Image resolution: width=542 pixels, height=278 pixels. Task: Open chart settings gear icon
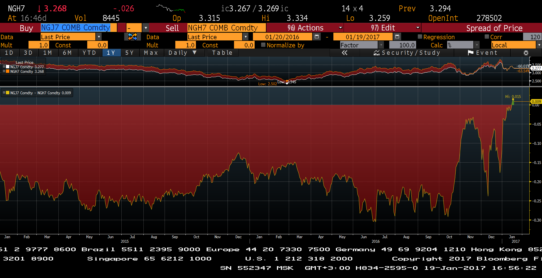tap(526, 53)
